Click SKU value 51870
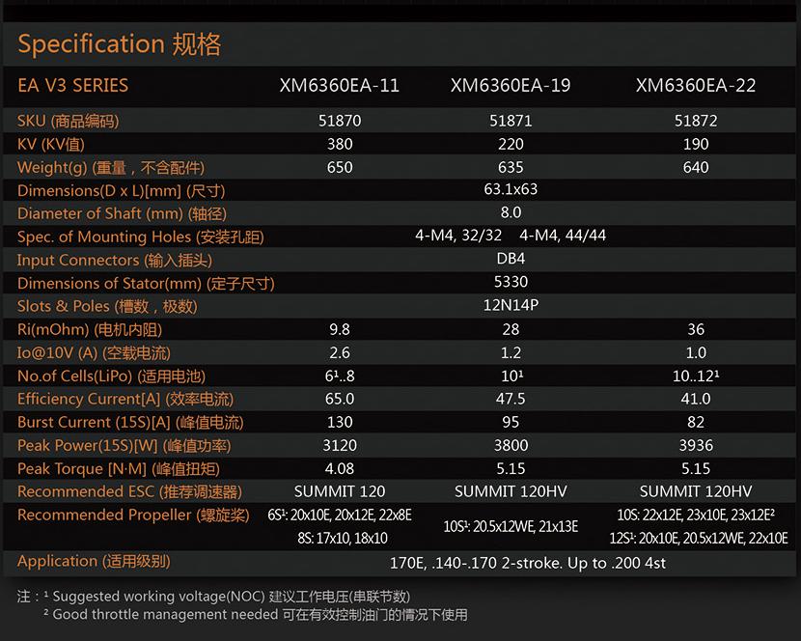Screen dimensions: 801x641 (339, 122)
